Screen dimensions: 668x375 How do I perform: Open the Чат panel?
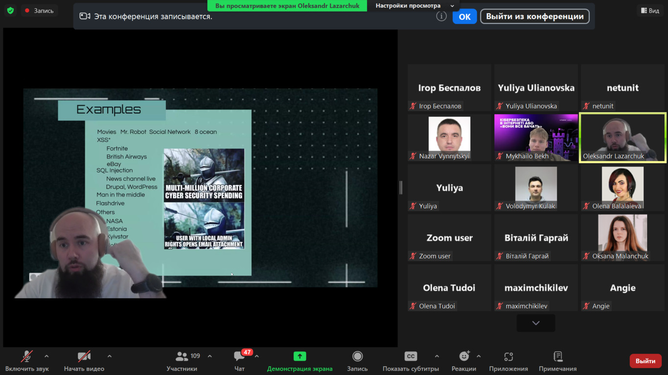(239, 361)
